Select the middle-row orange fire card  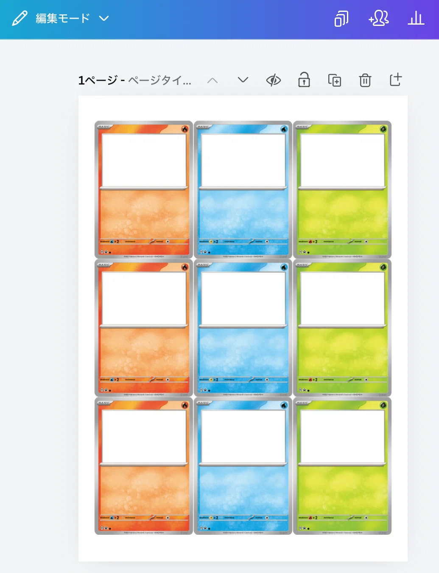(144, 327)
